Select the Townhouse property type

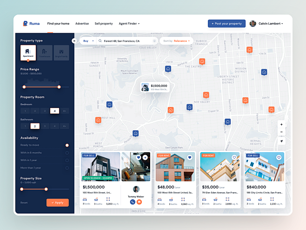[x=45, y=53]
